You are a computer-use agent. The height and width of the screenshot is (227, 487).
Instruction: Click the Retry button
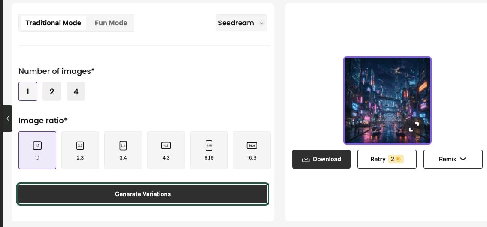pyautogui.click(x=387, y=159)
